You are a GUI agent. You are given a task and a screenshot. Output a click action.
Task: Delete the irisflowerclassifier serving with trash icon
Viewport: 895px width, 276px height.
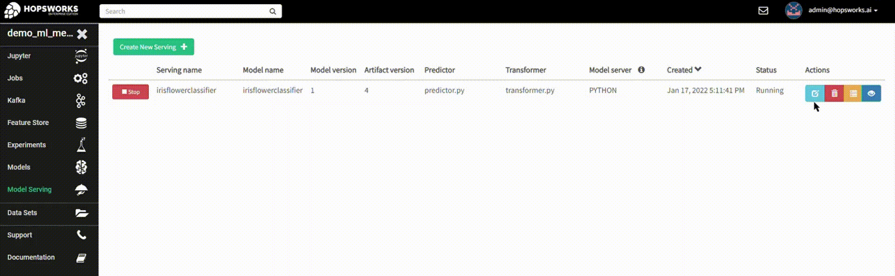pyautogui.click(x=834, y=93)
